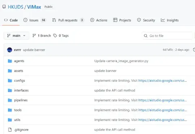Open the assets folder
The height and width of the screenshot is (134, 195).
[x=18, y=71]
